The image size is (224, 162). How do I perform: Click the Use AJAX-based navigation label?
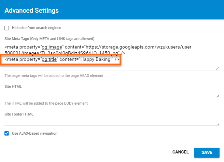tap(34, 133)
